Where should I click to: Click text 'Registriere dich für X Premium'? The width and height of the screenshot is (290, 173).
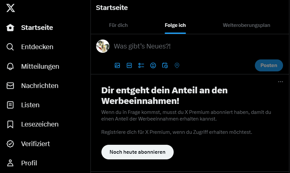177,132
